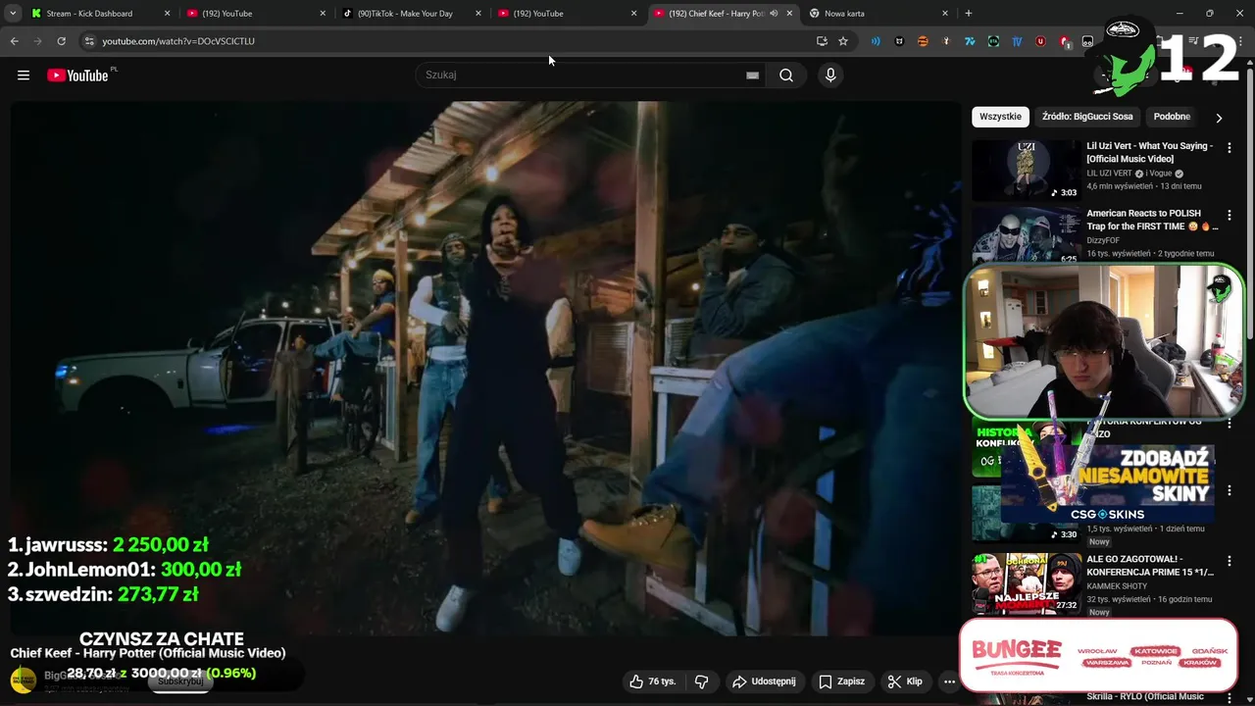1255x706 pixels.
Task: Close the Stream - Kick Dashboard tab
Action: (x=167, y=14)
